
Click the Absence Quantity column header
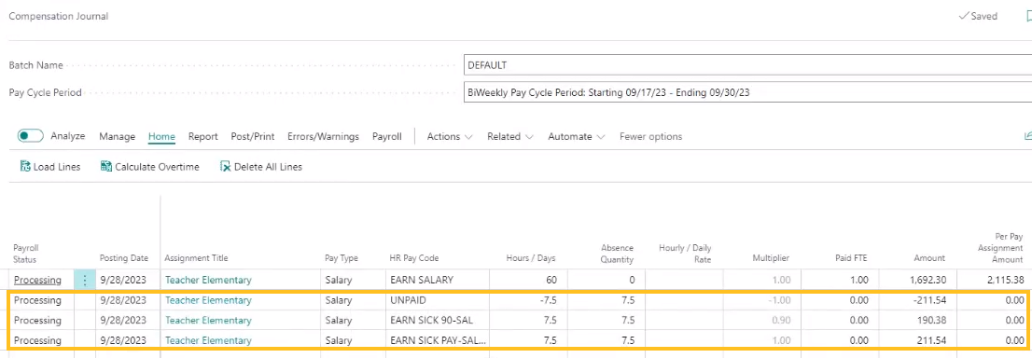tap(617, 253)
